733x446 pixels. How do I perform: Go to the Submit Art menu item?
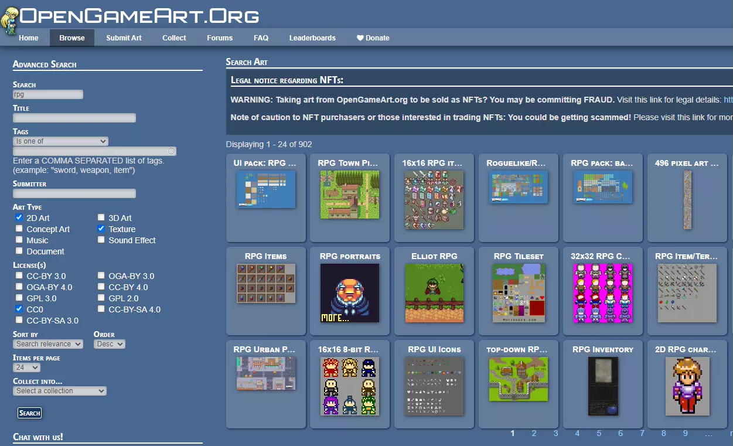(x=124, y=38)
